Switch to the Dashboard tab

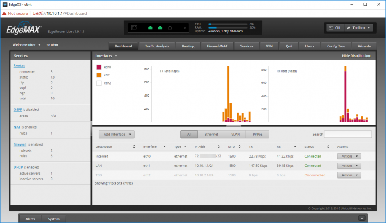click(124, 46)
